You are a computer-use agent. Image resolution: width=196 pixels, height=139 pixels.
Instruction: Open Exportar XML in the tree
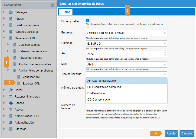pos(31,83)
